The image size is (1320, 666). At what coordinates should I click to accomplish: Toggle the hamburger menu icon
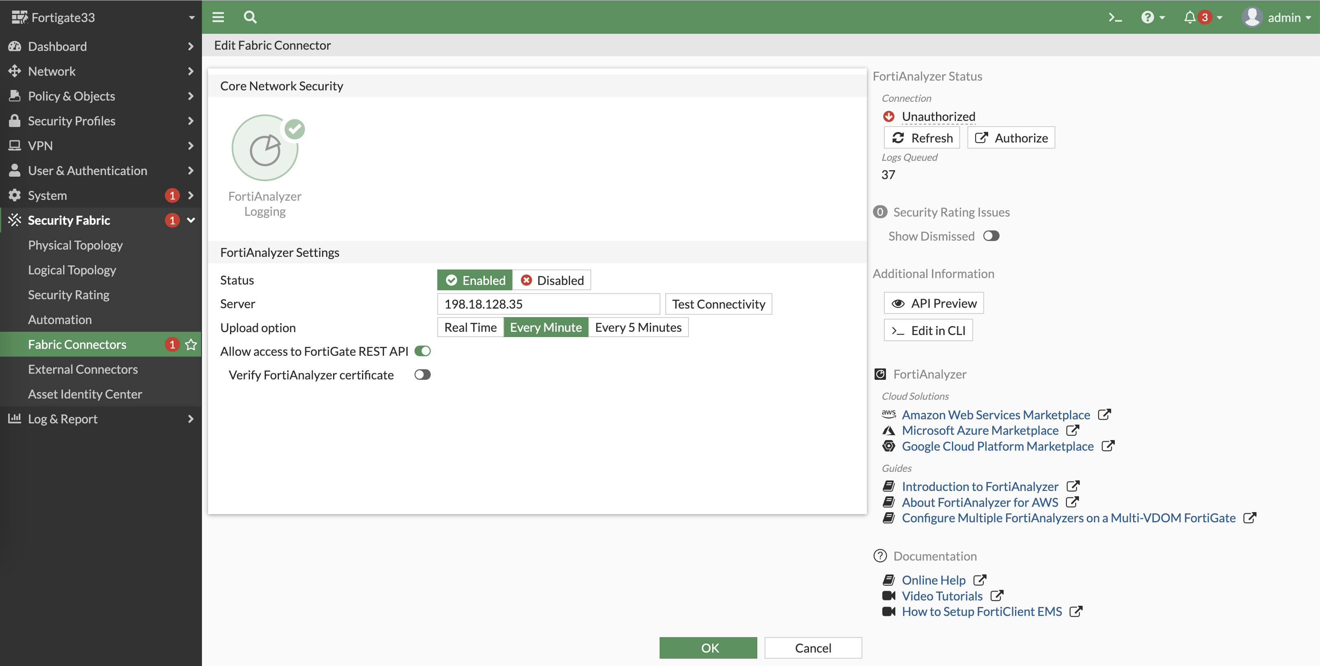point(218,18)
